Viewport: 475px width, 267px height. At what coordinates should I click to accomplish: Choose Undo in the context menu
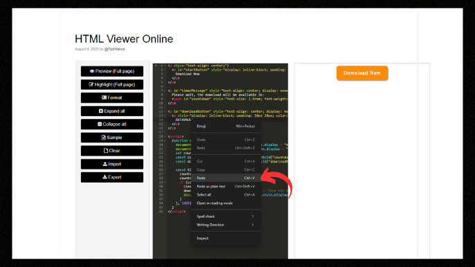[226, 140]
